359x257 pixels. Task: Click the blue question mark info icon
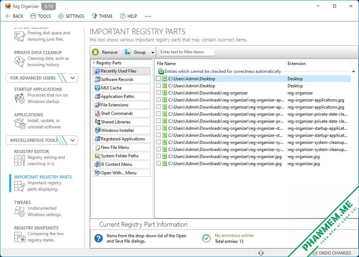[x=99, y=238]
